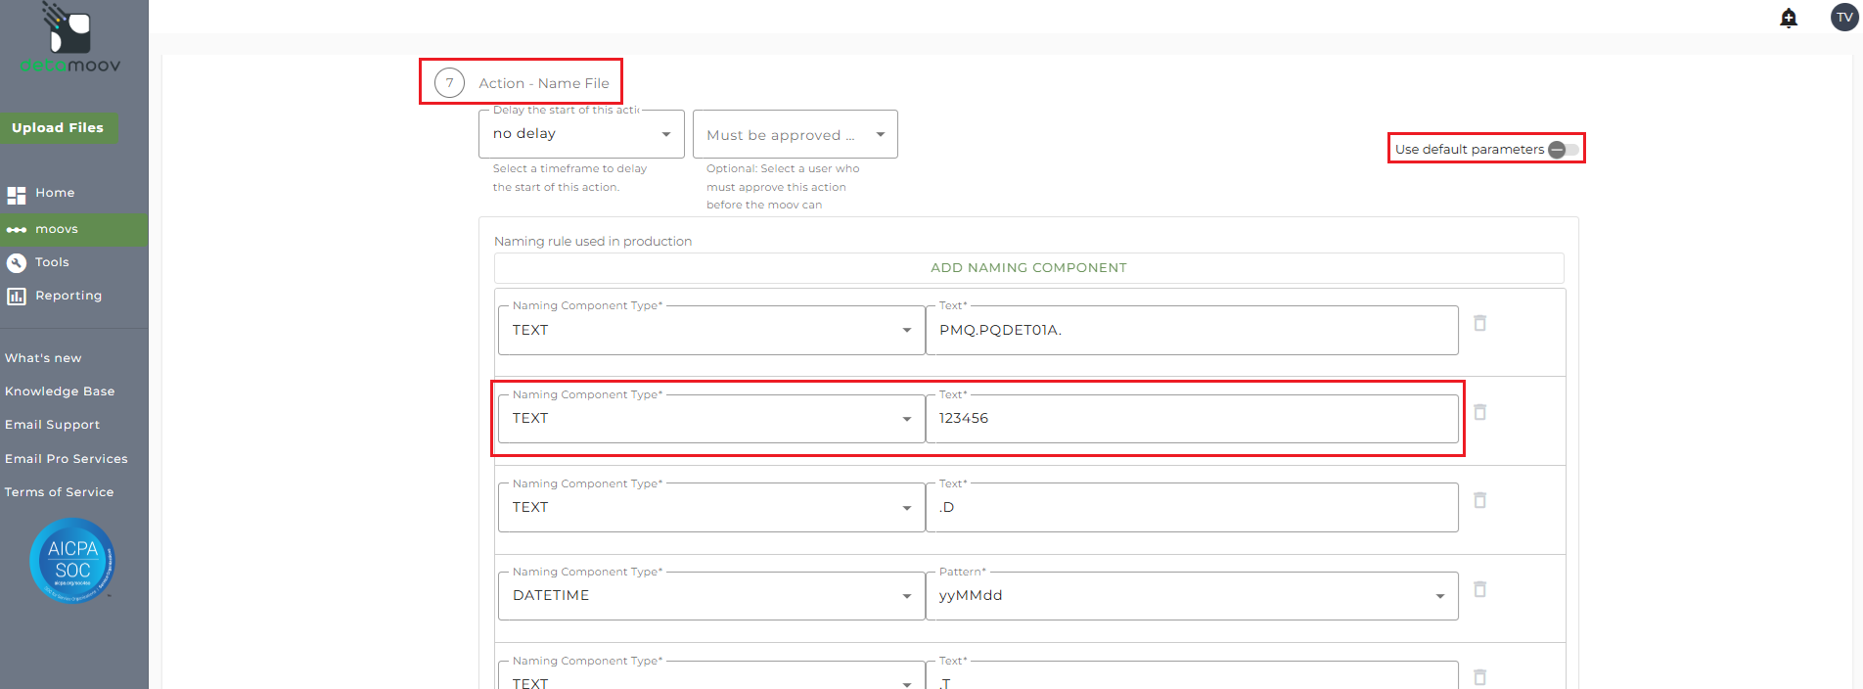This screenshot has width=1863, height=689.
Task: Click the text field containing 123456
Action: point(1192,419)
